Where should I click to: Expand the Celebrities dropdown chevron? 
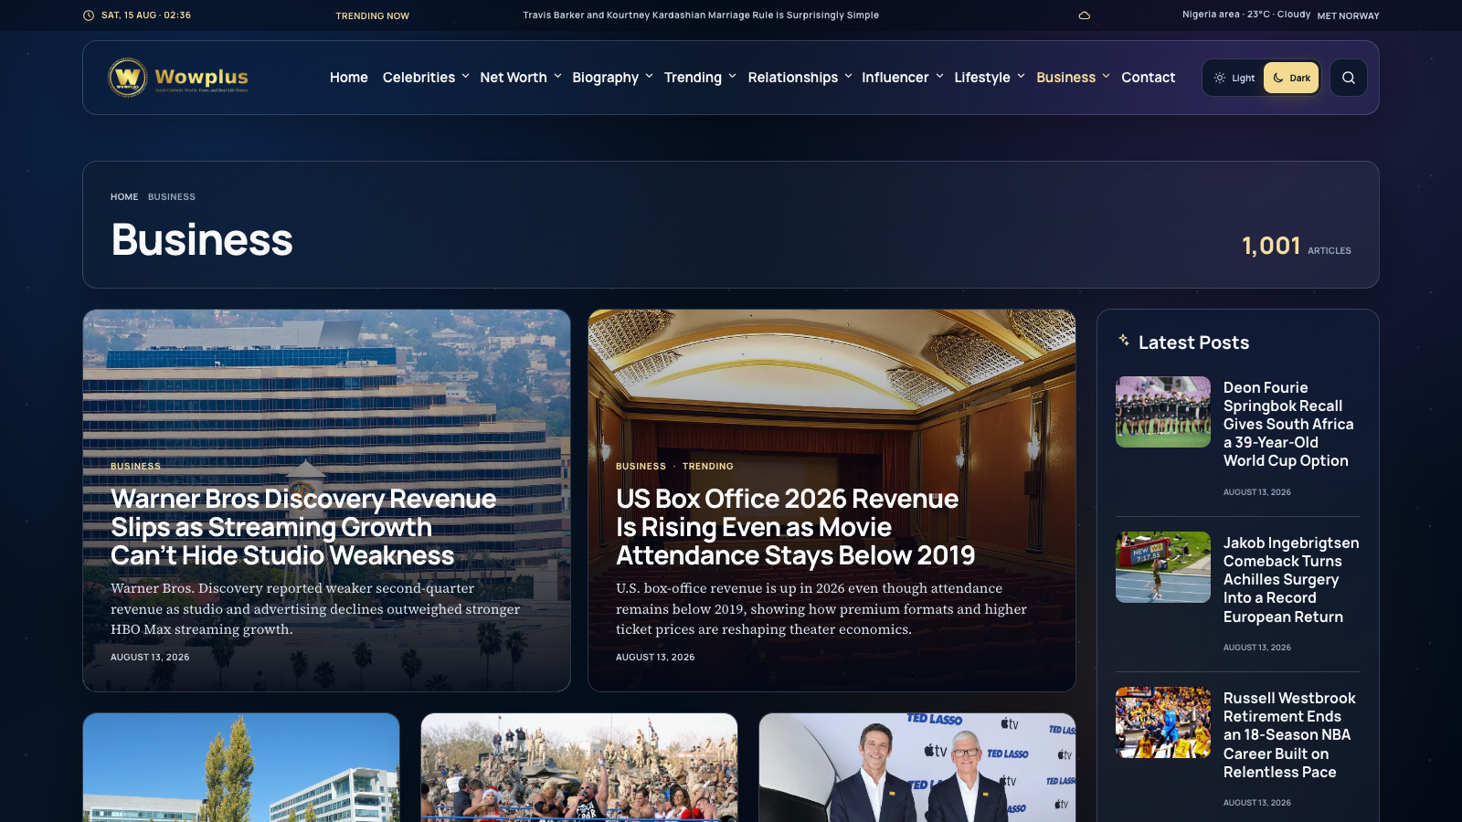[465, 77]
